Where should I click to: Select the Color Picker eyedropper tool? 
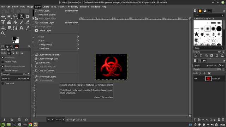tap(28, 28)
